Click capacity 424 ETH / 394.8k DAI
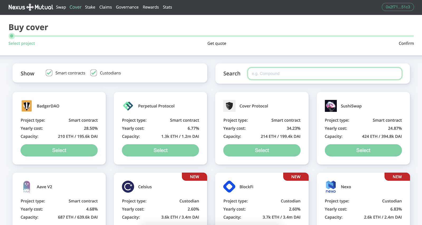This screenshot has height=225, width=422. (382, 136)
